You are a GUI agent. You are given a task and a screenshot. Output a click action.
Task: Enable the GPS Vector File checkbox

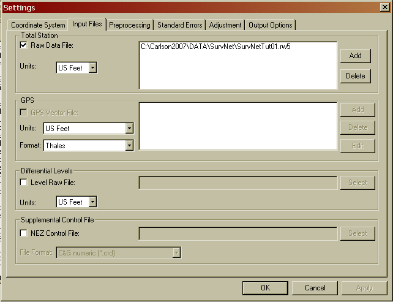(x=23, y=113)
